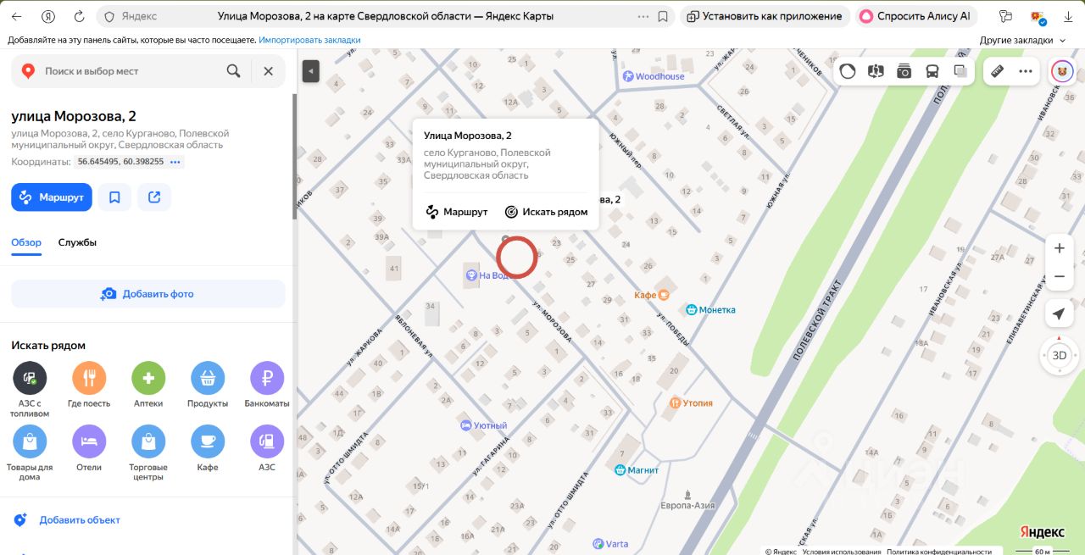
Task: Search nearby АЗС in second row
Action: (267, 449)
